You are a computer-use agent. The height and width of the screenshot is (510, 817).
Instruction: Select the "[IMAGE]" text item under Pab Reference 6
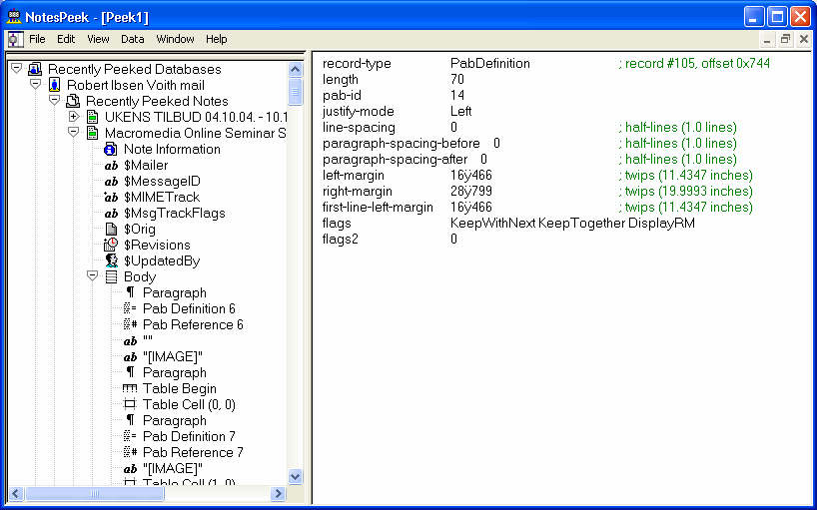172,356
